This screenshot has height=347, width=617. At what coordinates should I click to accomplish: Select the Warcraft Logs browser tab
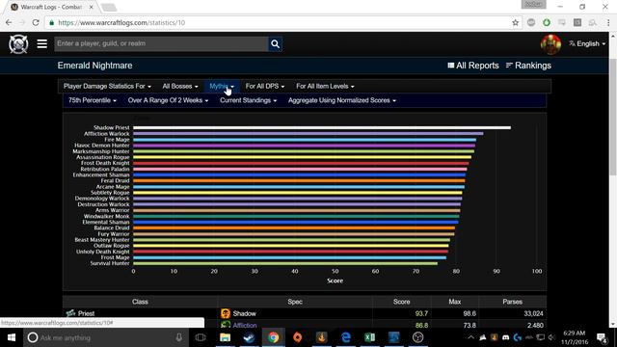tap(51, 7)
